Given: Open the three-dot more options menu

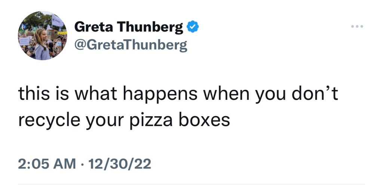Looking at the screenshot, I should click(x=357, y=27).
